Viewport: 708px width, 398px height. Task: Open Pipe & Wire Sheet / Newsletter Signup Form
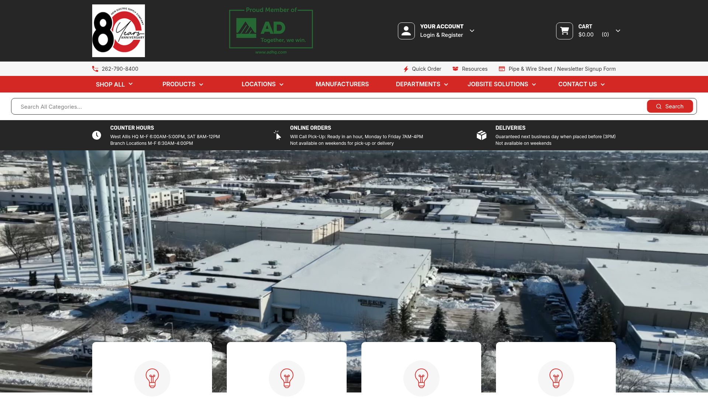[562, 69]
